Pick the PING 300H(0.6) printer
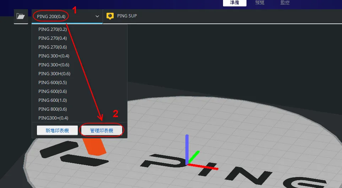 [x=80, y=74]
